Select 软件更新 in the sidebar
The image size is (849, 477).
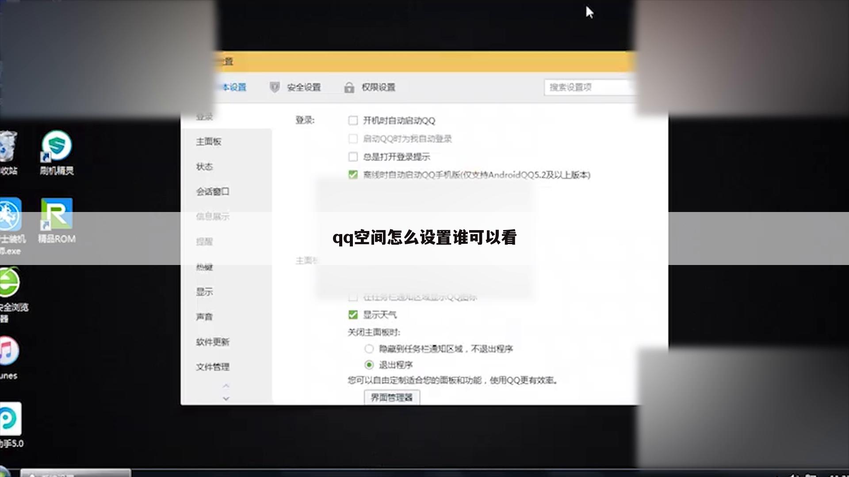click(x=213, y=342)
